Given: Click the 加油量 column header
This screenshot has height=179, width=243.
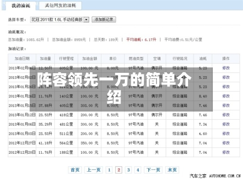Looking at the screenshot, I should pos(45,59).
